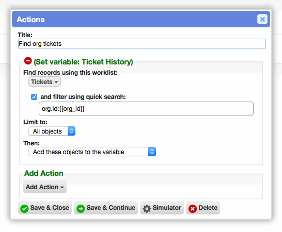The width and height of the screenshot is (282, 232).
Task: Open the Tickets worklist dropdown
Action: [44, 81]
